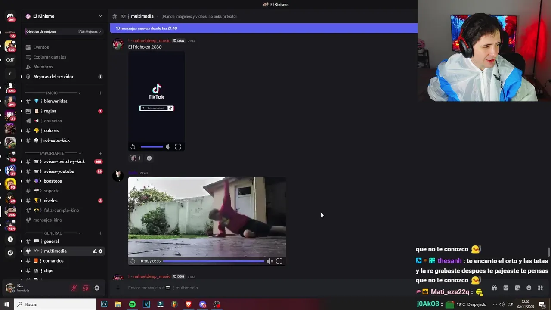Click the Windows Start button
Image resolution: width=551 pixels, height=310 pixels.
(7, 304)
